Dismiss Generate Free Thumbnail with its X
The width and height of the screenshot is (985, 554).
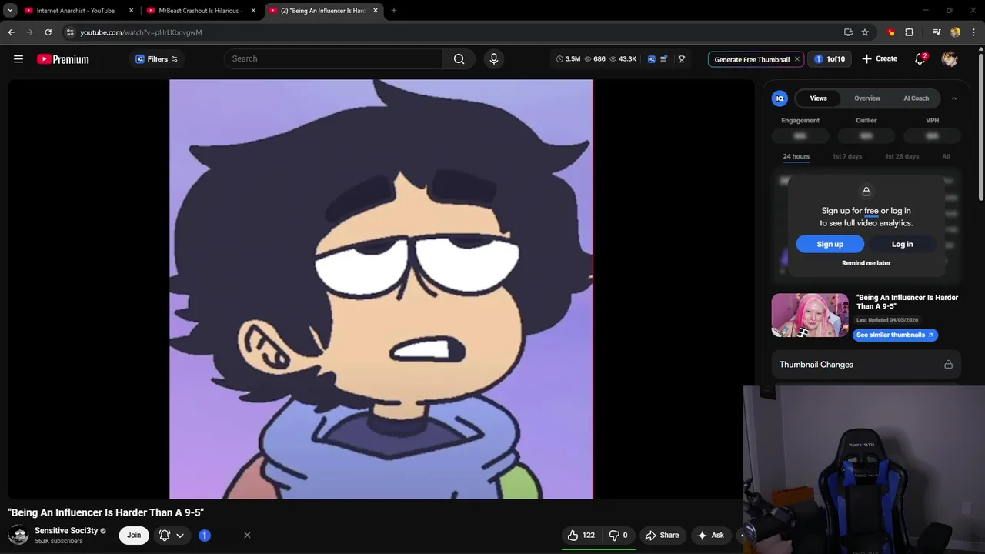(x=797, y=59)
